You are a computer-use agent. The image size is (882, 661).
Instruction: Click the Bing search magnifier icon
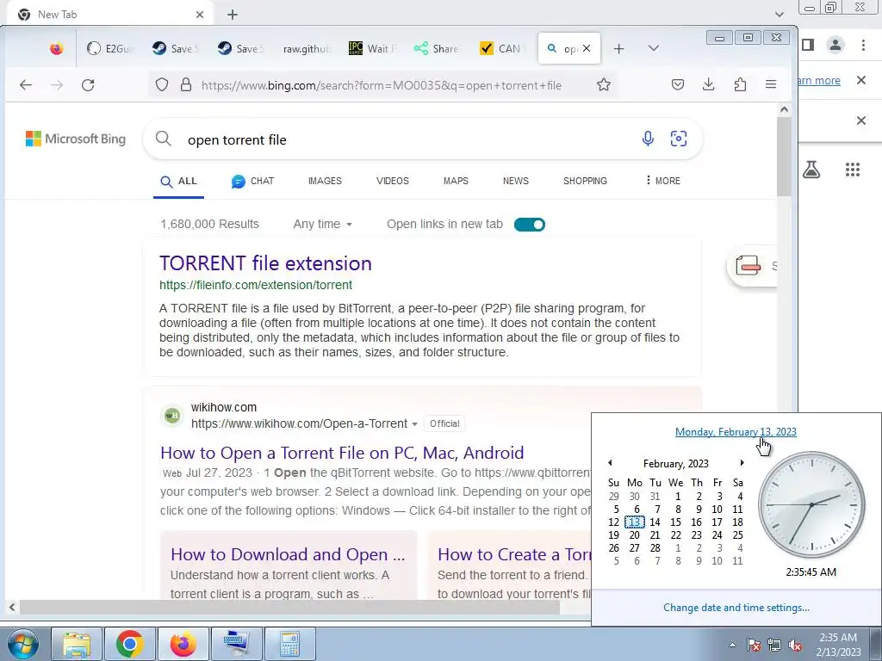click(163, 139)
